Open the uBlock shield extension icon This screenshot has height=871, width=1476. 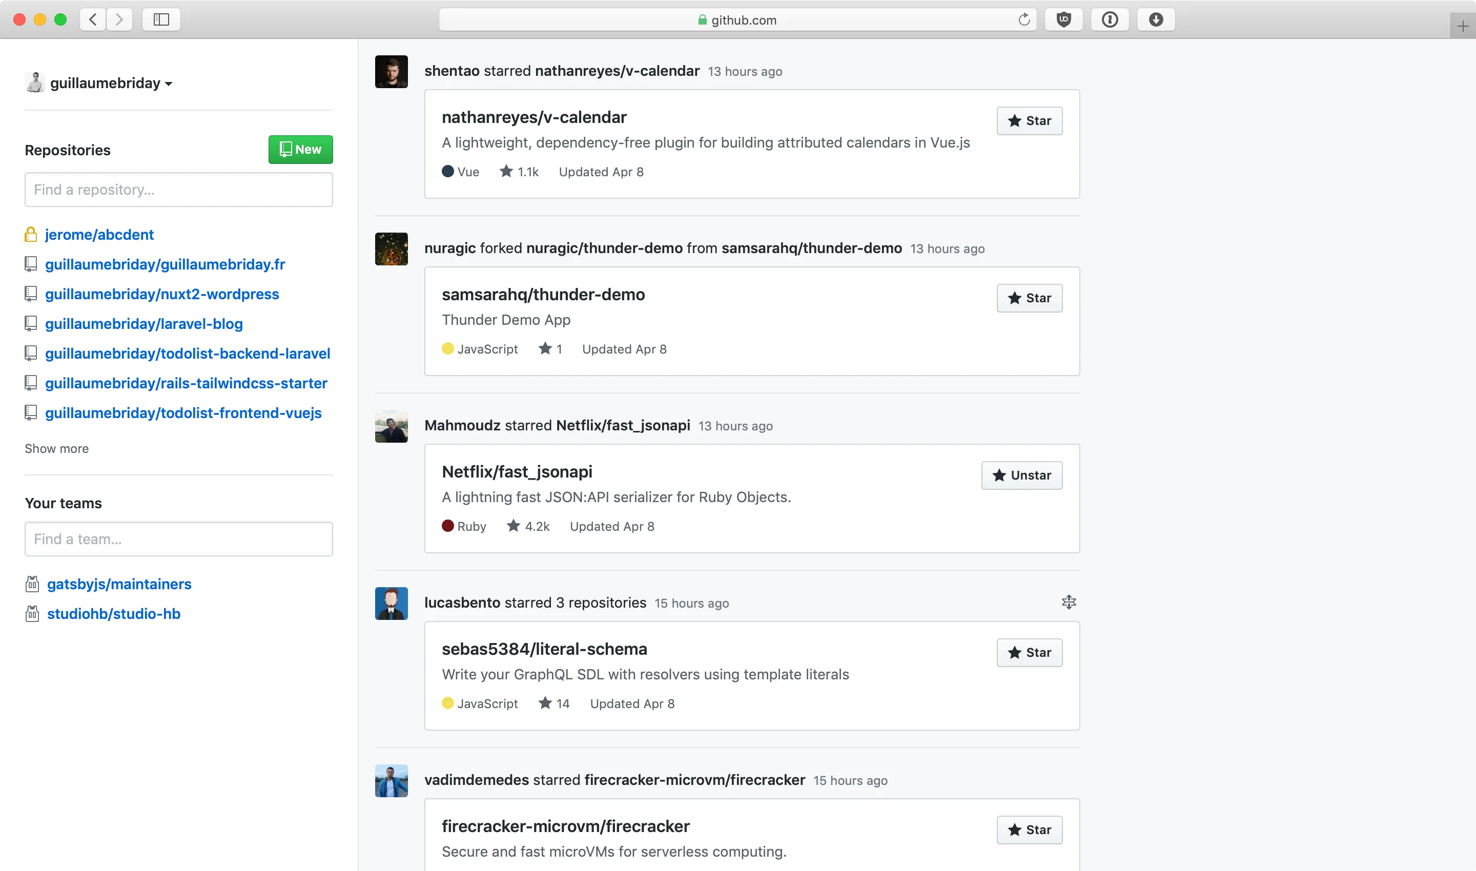[x=1063, y=19]
